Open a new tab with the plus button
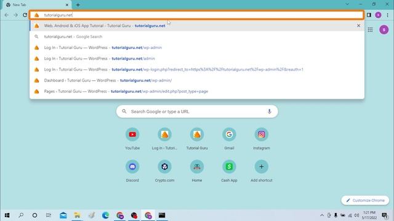The height and width of the screenshot is (221, 394). 78,5
